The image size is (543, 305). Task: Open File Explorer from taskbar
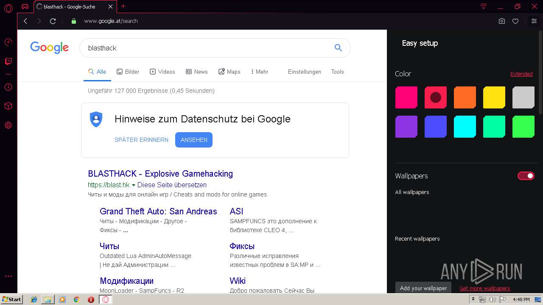click(x=48, y=299)
